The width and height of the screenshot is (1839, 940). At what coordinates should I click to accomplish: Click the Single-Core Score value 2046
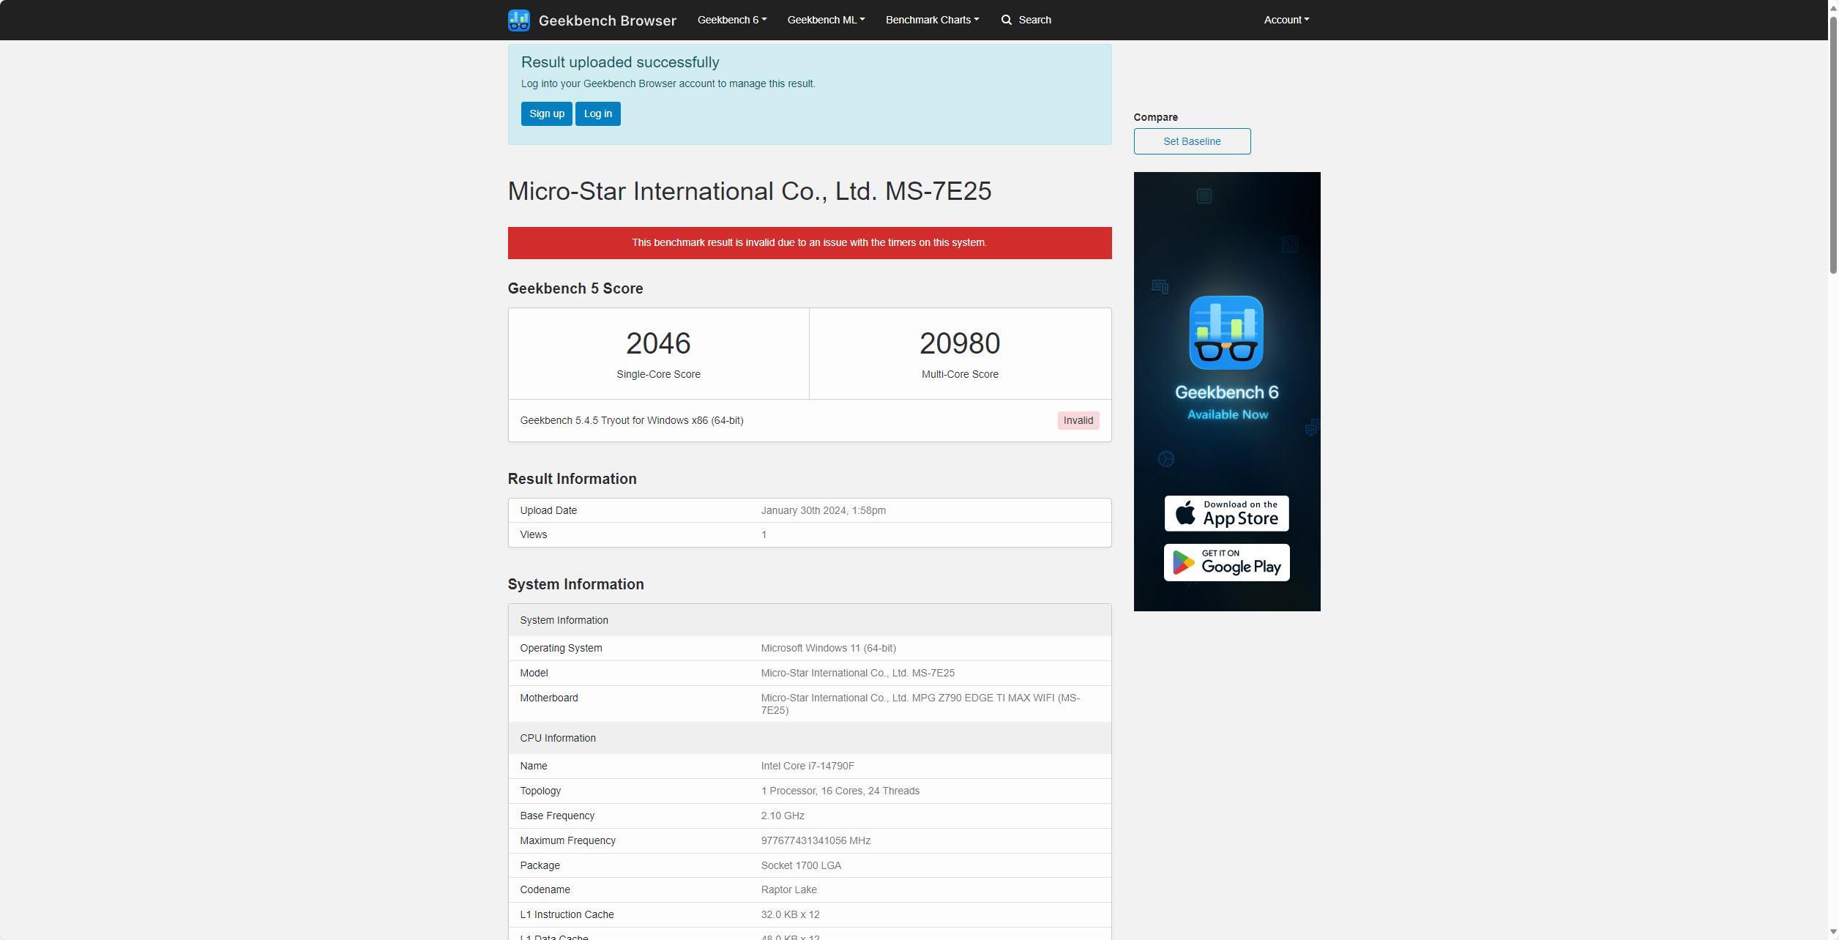pyautogui.click(x=658, y=343)
